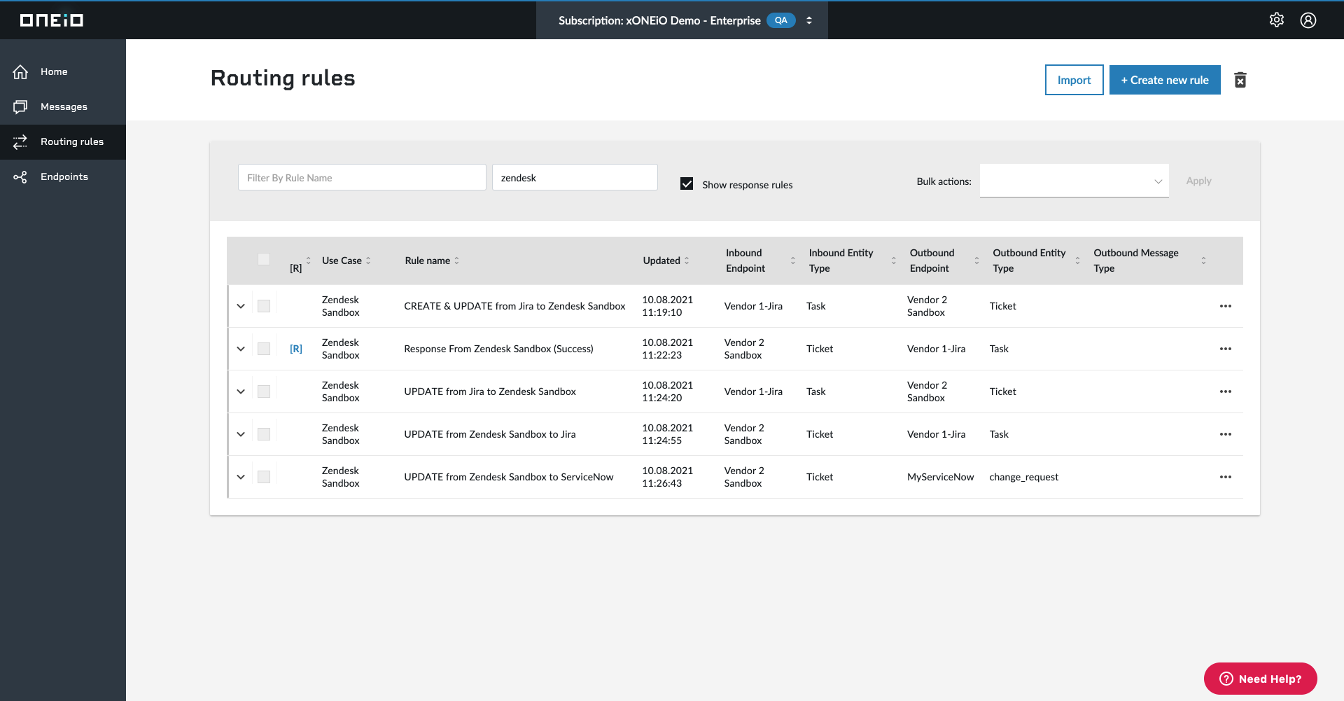Click the Filter By Rule Name field
The width and height of the screenshot is (1344, 701).
pos(362,177)
